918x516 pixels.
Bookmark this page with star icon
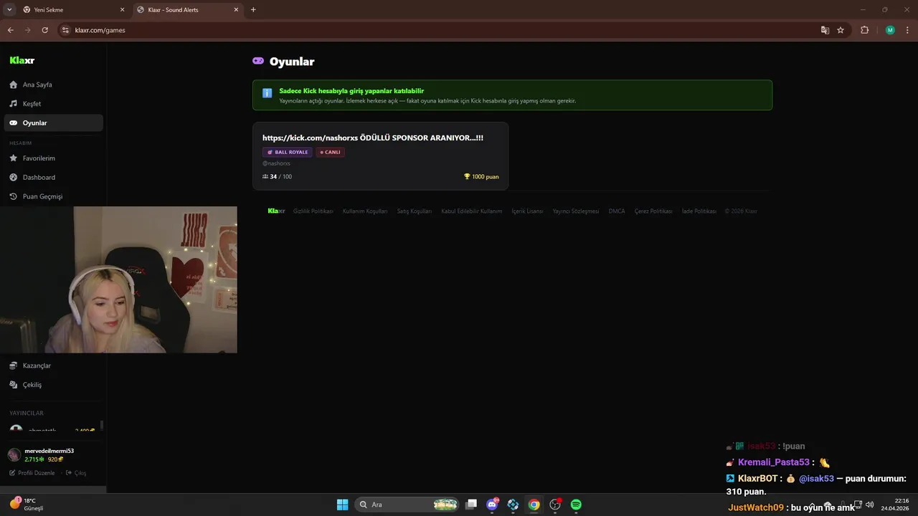click(x=841, y=30)
